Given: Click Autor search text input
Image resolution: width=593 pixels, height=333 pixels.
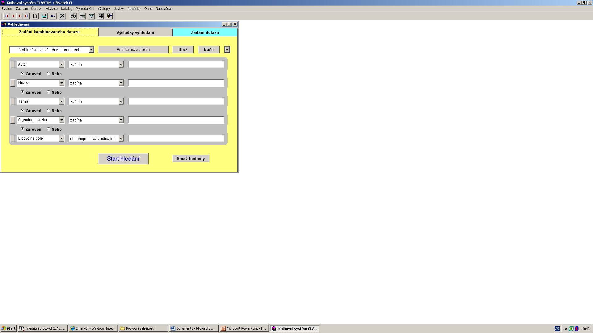Looking at the screenshot, I should point(176,64).
